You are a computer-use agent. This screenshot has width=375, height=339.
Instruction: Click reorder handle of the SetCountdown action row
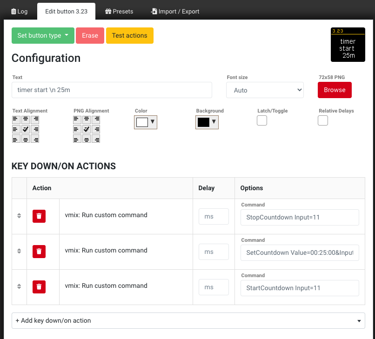[19, 252]
